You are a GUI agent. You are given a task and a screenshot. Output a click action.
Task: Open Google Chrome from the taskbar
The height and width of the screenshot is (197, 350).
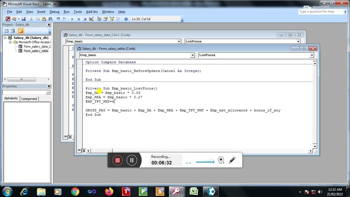75,192
